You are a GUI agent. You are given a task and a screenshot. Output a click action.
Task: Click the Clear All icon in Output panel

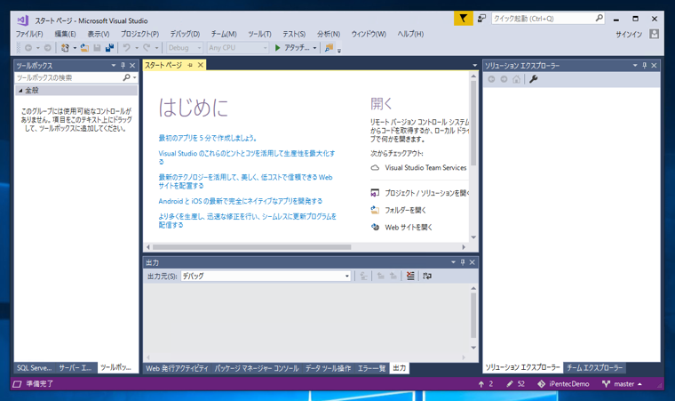[x=410, y=276]
